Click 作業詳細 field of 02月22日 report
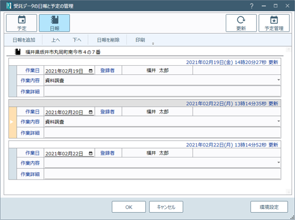Viewport: 295px width, 220px height. point(162,174)
